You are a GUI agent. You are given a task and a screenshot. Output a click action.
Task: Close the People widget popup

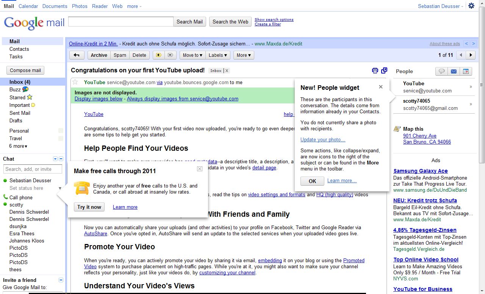pos(381,87)
